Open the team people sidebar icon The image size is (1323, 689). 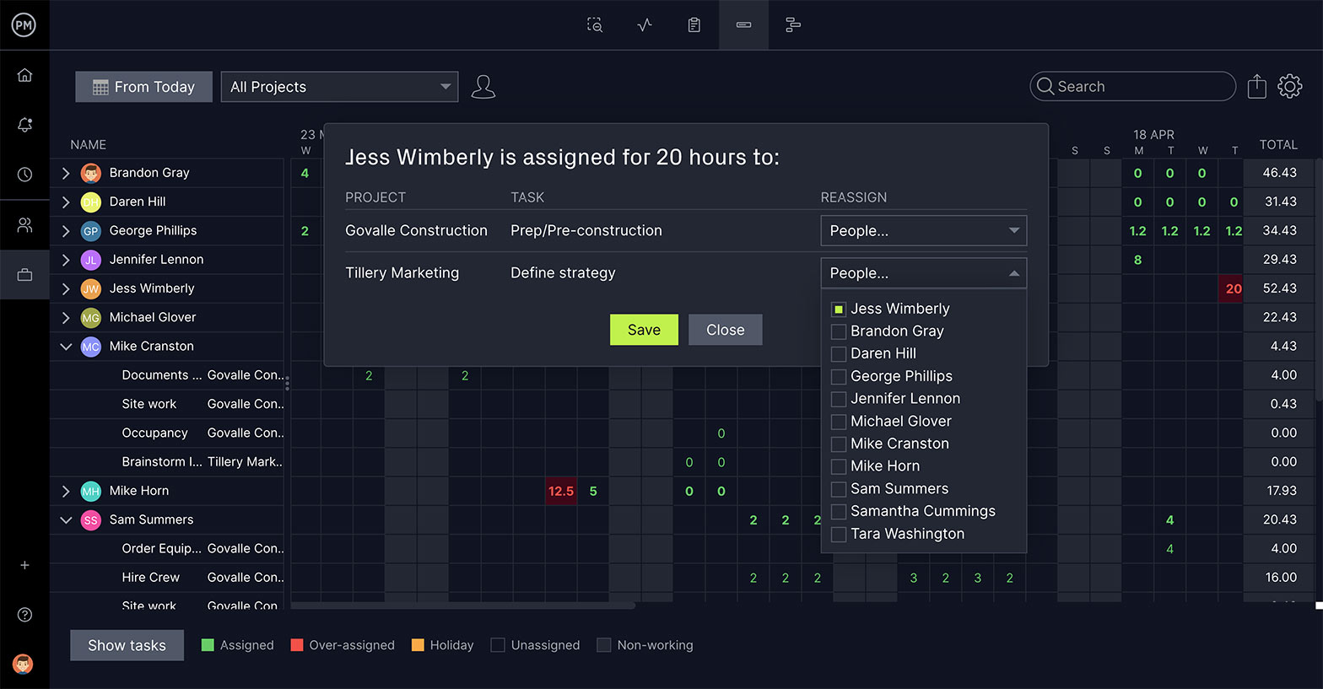pyautogui.click(x=24, y=225)
